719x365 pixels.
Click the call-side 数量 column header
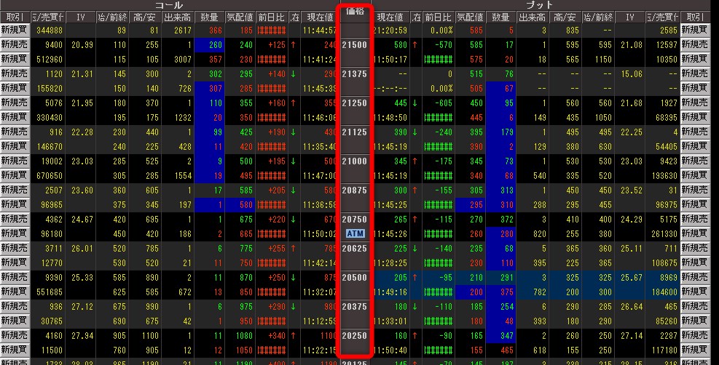tap(210, 17)
